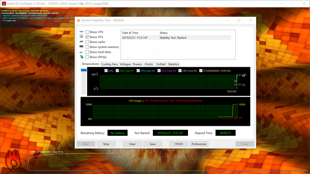Enable the Stress local disks checkbox
This screenshot has width=310, height=174.
[x=87, y=52]
